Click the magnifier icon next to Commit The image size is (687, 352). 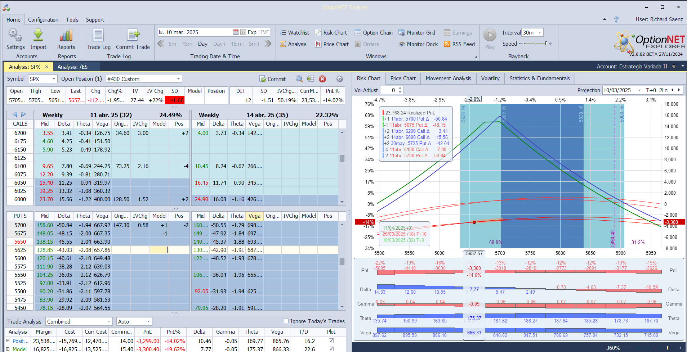click(x=299, y=79)
